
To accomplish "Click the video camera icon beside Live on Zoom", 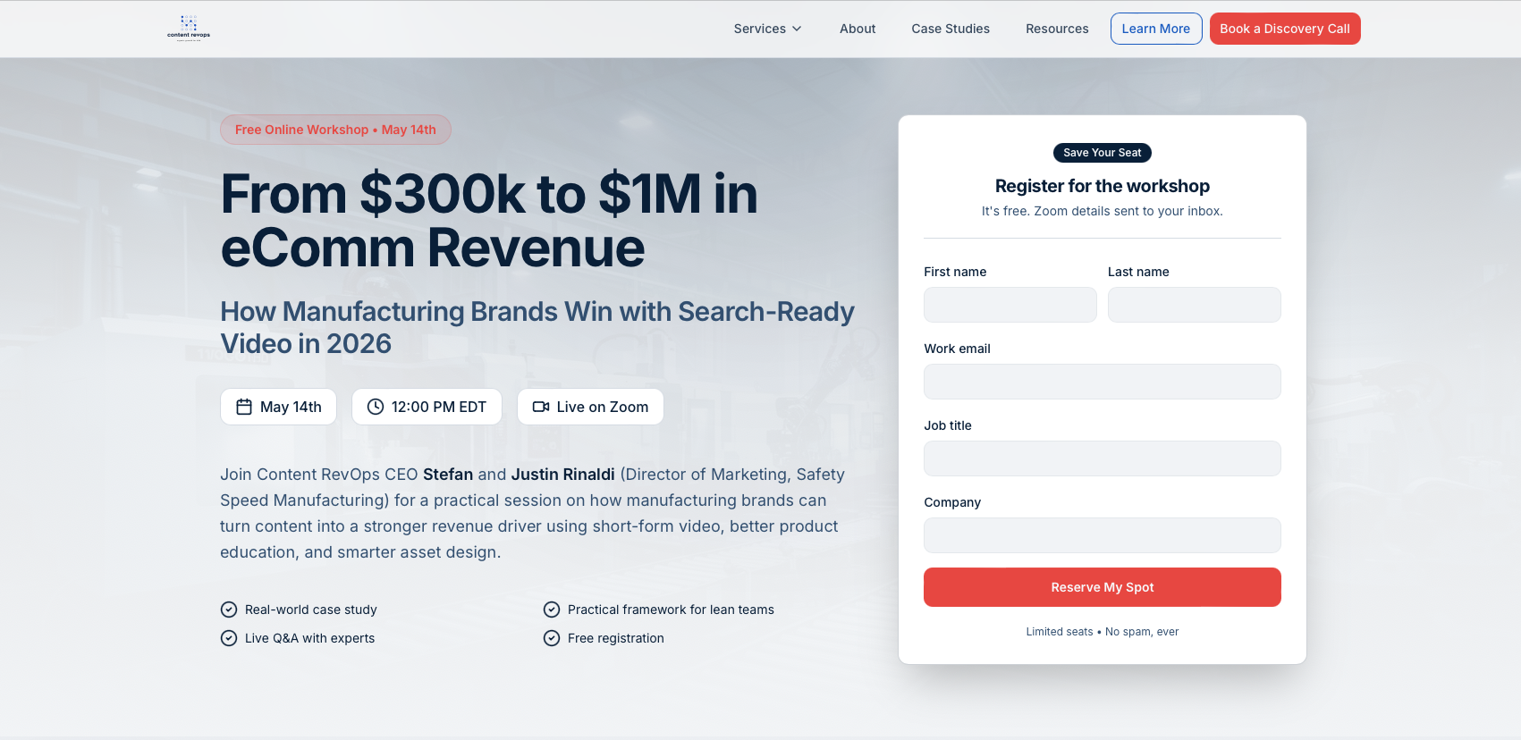I will 541,407.
